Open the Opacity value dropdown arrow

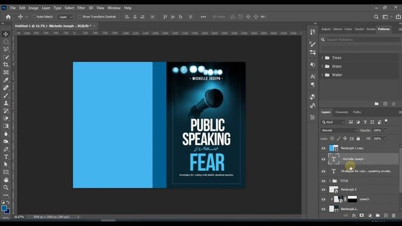[x=385, y=131]
